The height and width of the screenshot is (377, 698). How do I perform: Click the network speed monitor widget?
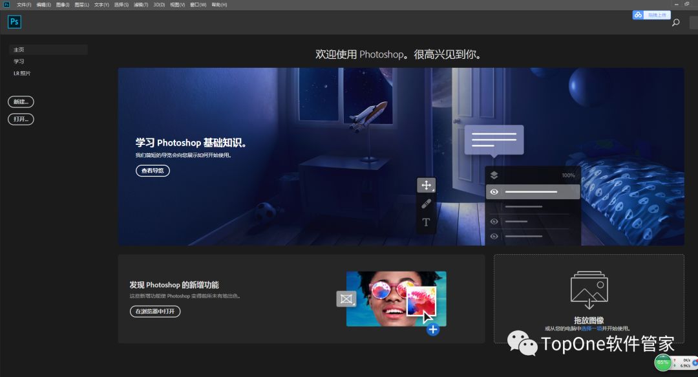point(685,363)
